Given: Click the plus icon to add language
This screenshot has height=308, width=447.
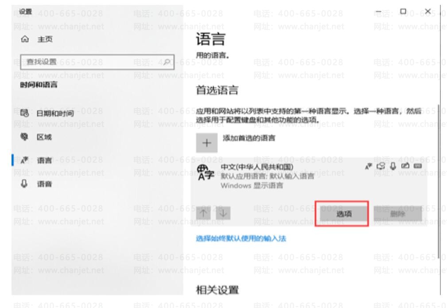Looking at the screenshot, I should [207, 143].
